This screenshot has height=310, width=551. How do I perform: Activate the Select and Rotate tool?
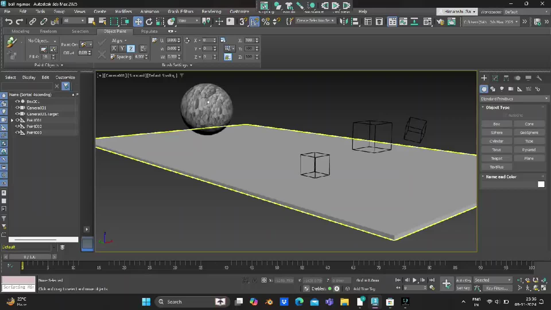tap(149, 22)
